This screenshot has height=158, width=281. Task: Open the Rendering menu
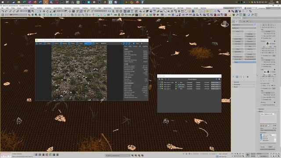(68, 8)
